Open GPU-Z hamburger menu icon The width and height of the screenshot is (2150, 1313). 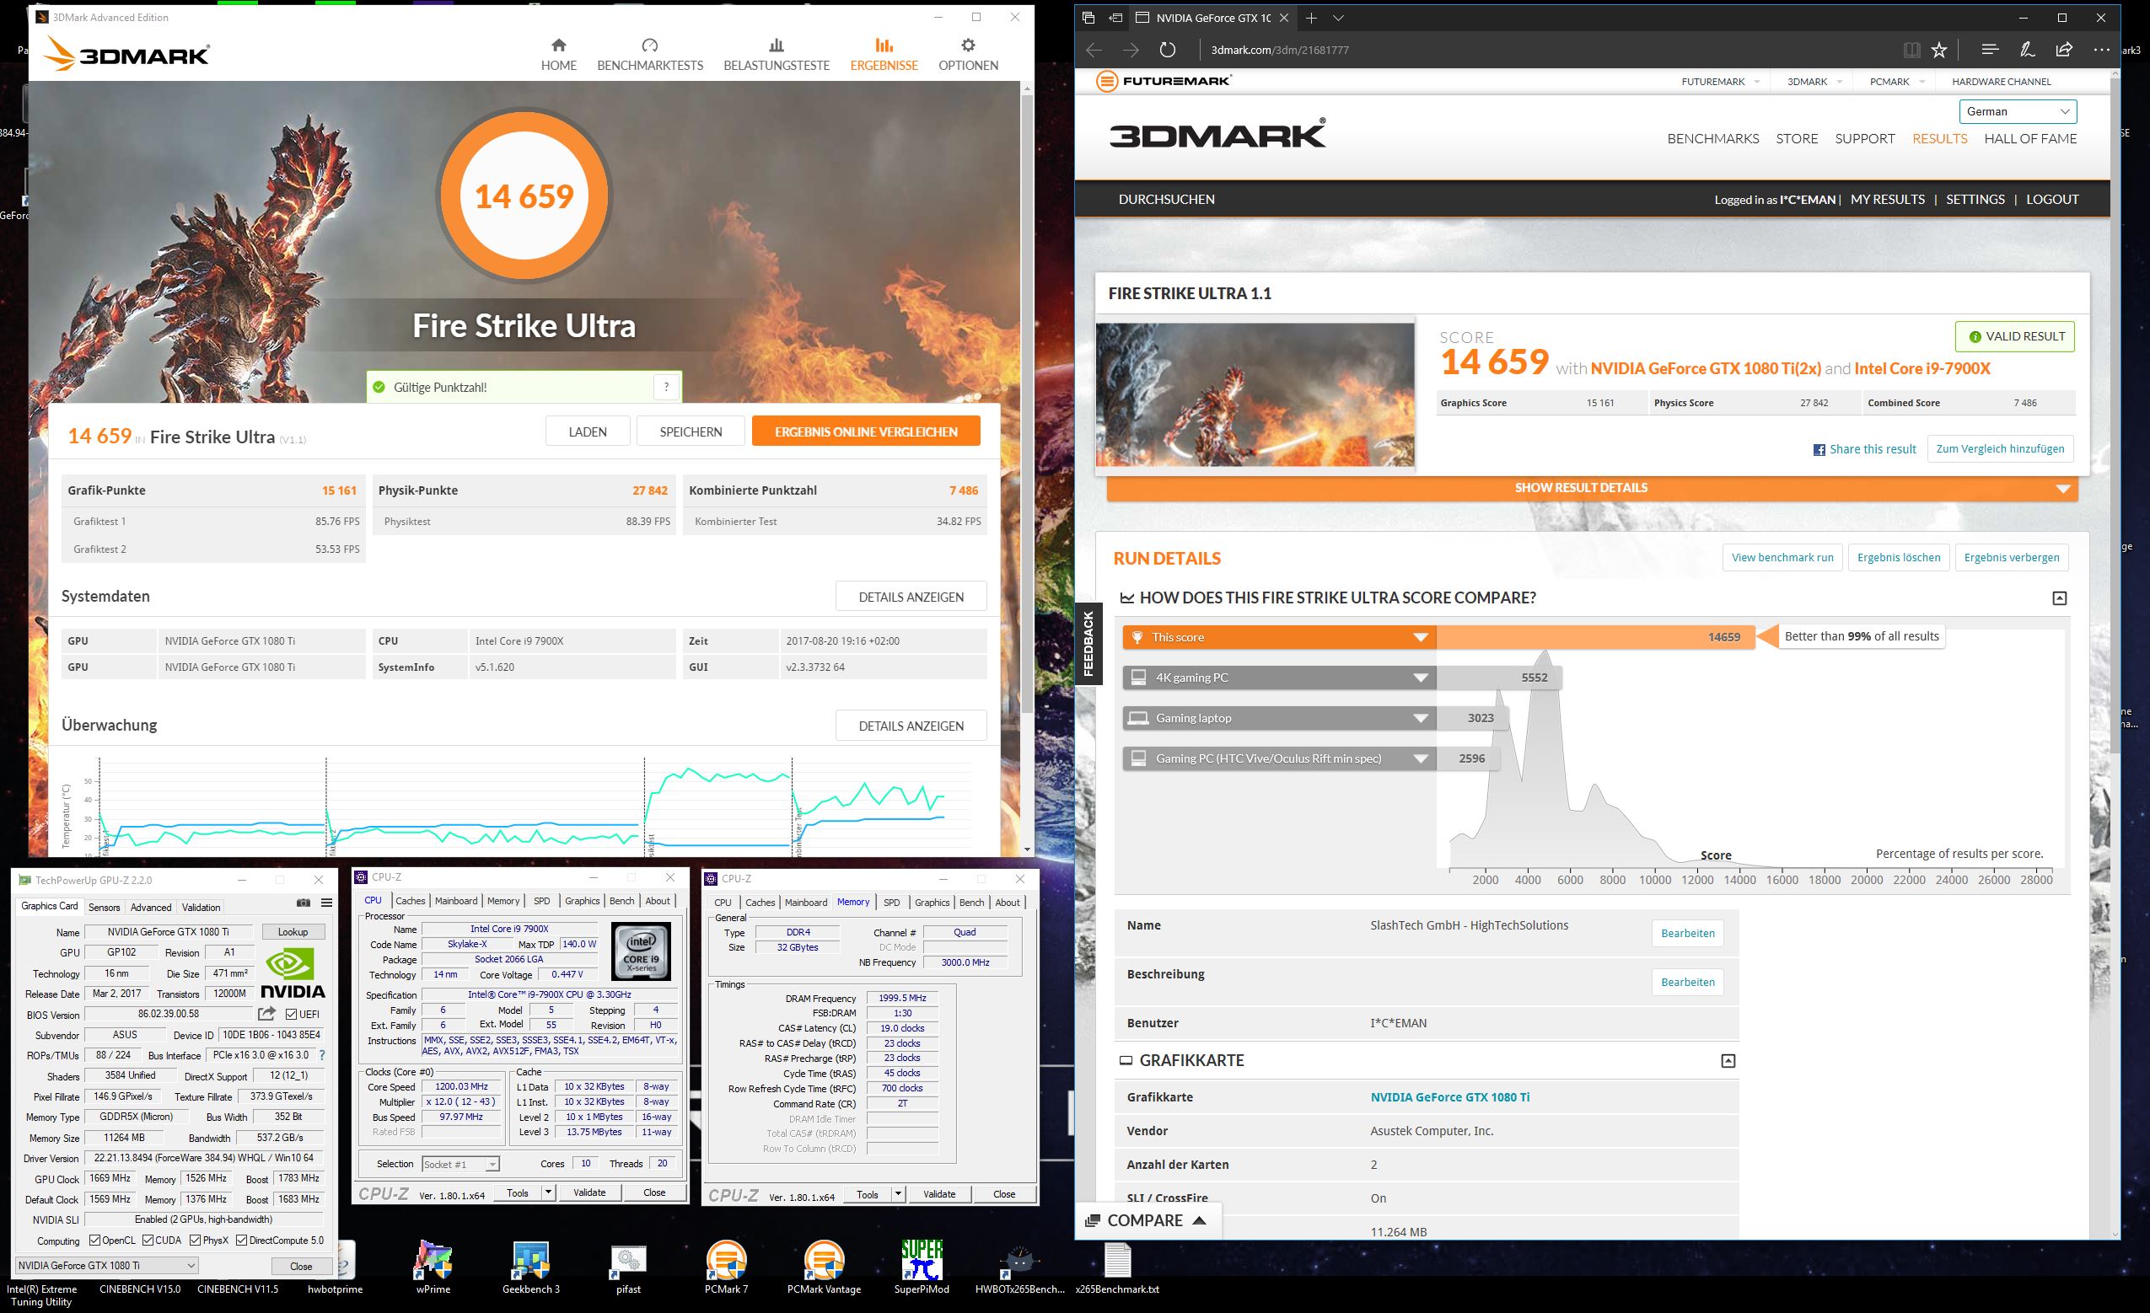coord(326,903)
